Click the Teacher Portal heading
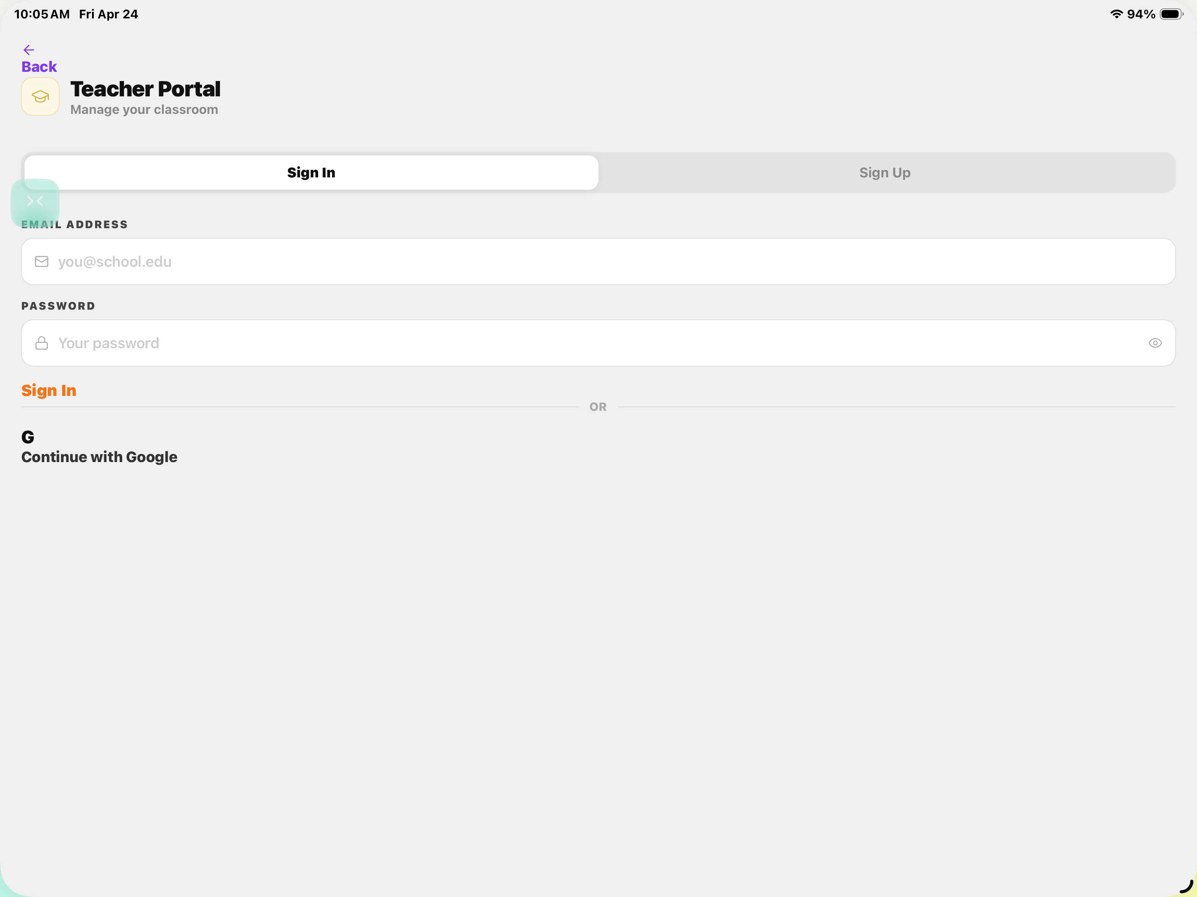The width and height of the screenshot is (1197, 897). 145,89
